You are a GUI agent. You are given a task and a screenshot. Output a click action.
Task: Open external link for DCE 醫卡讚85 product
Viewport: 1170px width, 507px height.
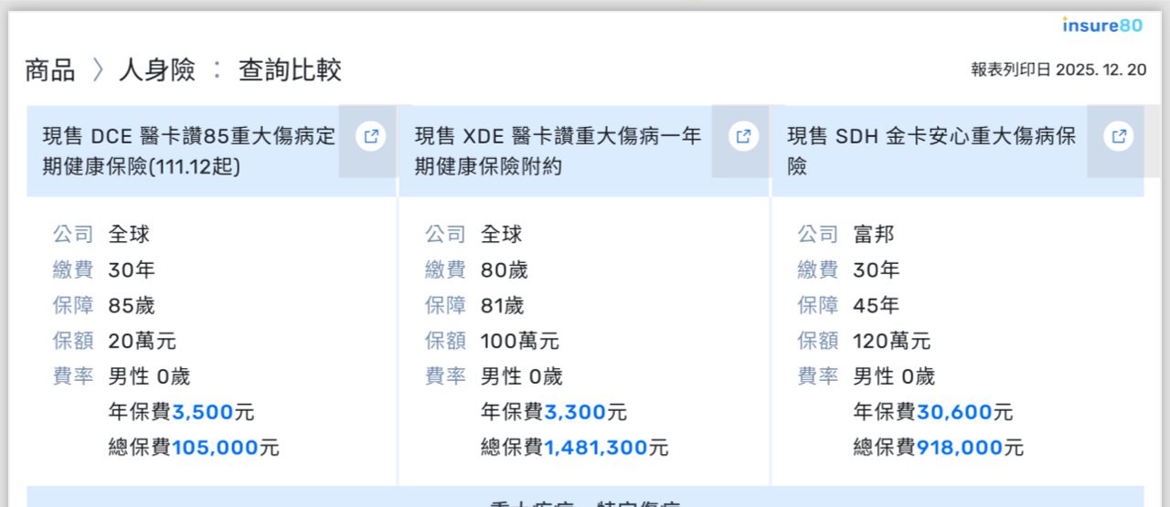pyautogui.click(x=370, y=137)
